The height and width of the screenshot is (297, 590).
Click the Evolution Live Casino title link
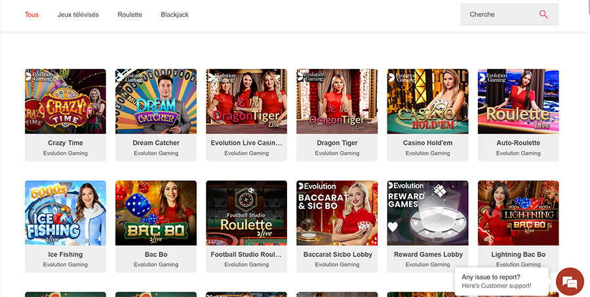pos(246,143)
